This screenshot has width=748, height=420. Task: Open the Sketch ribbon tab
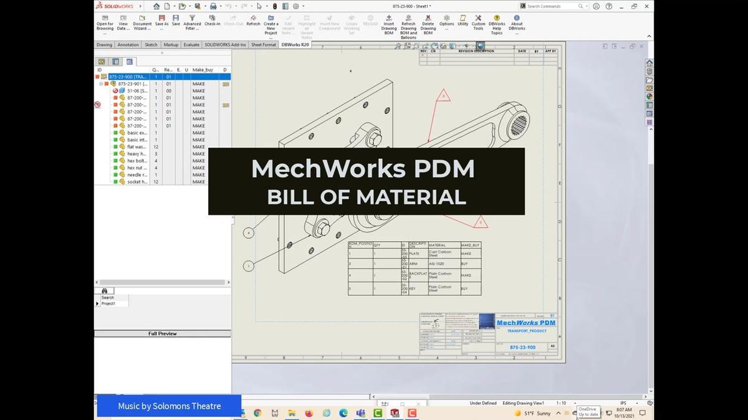[x=151, y=45]
